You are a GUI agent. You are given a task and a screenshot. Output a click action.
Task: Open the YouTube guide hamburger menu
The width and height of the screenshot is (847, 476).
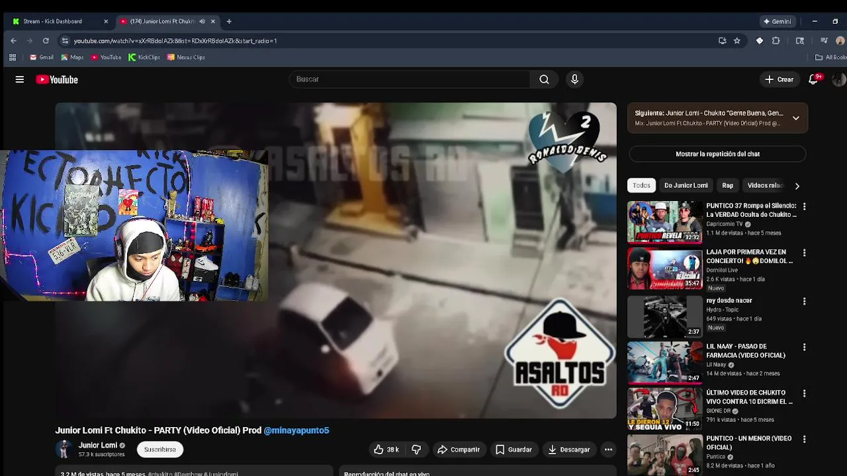click(x=20, y=79)
